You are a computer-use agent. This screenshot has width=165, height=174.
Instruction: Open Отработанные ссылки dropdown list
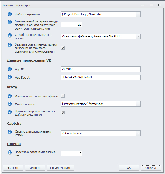click(x=138, y=36)
